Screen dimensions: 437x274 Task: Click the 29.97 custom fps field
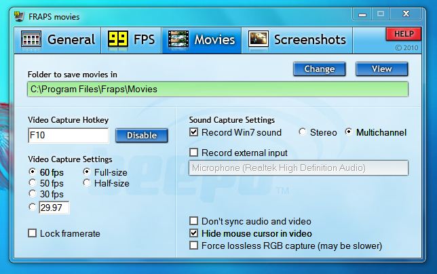(54, 208)
